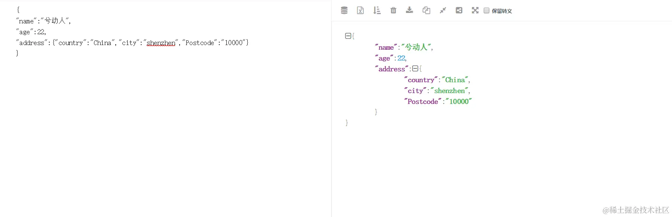Compress JSON with the inward arrows icon
672x217 pixels.
pos(443,10)
